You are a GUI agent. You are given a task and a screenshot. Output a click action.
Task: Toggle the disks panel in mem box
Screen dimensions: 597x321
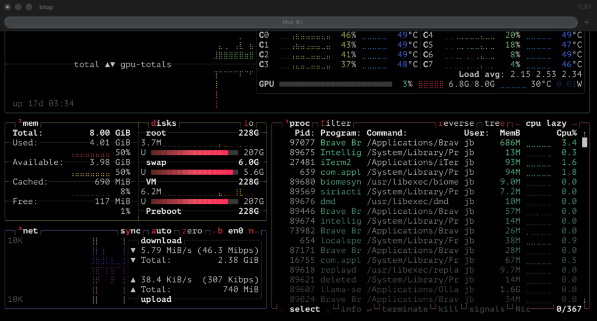(164, 124)
